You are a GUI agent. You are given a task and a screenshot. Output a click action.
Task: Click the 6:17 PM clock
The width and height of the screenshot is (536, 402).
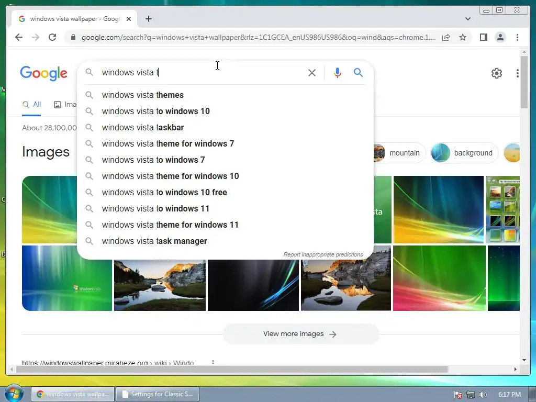pyautogui.click(x=509, y=395)
